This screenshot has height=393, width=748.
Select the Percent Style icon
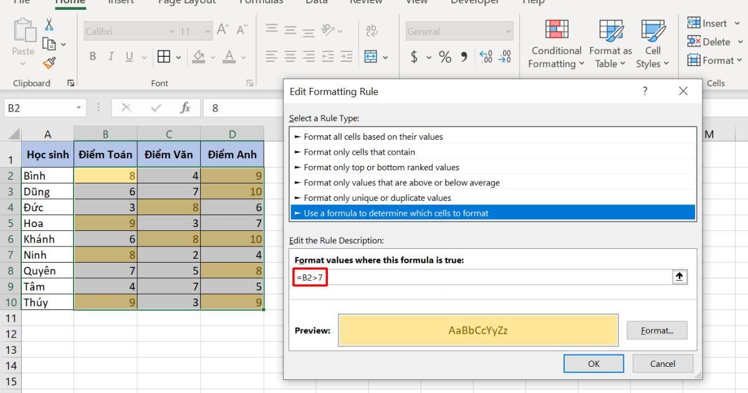click(x=445, y=57)
